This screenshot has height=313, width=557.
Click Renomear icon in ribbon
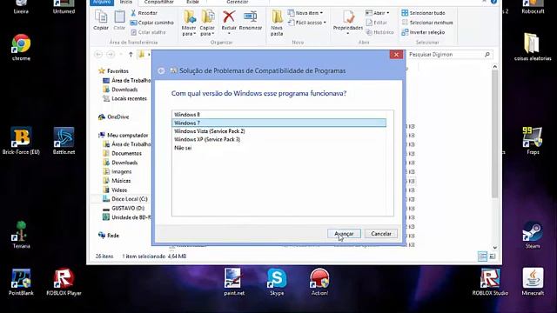[x=251, y=20]
